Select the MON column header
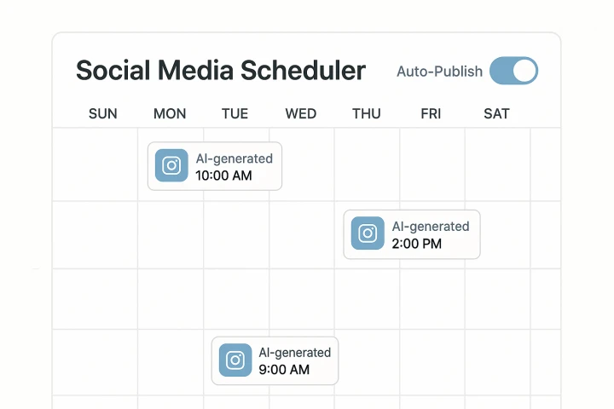The height and width of the screenshot is (409, 614). [x=170, y=114]
